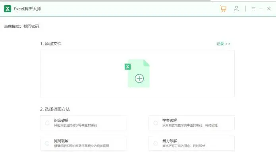Click the 暴力破解 method title
The height and width of the screenshot is (156, 276).
170,141
